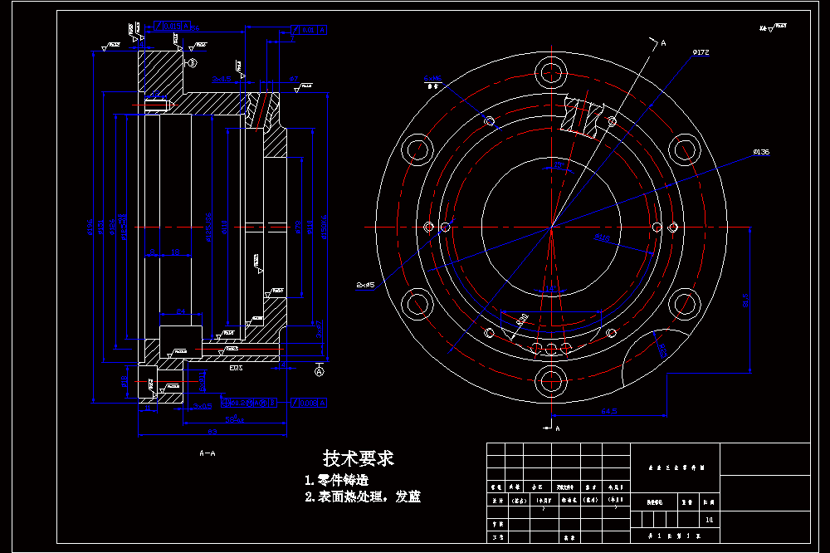Click the circled datum A symbol
Viewport: 830px width, 553px height.
[x=320, y=372]
